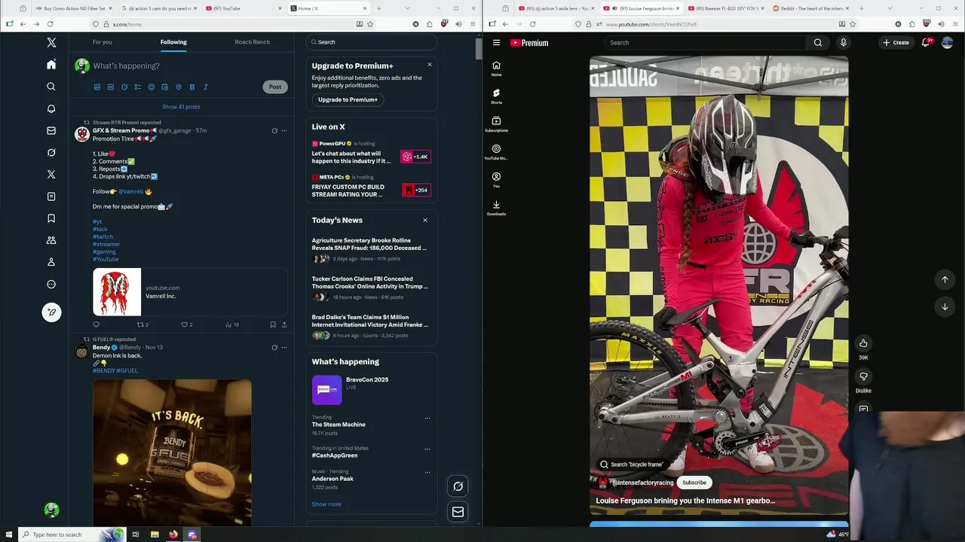Apply bold formatting in composer
965x542 pixels.
coord(192,87)
